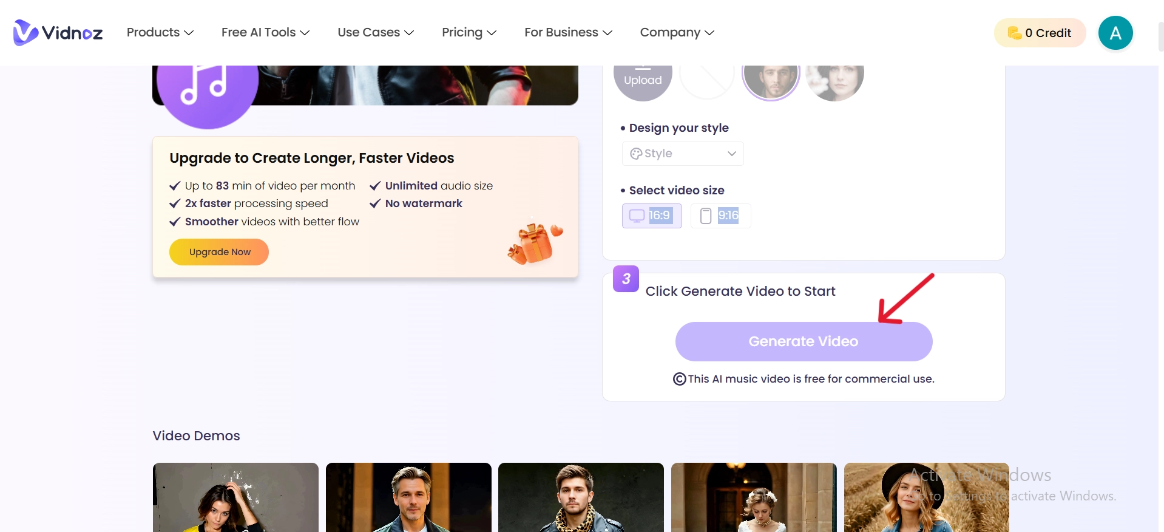1164x532 pixels.
Task: Open the woman in hat video demo
Action: click(x=927, y=497)
